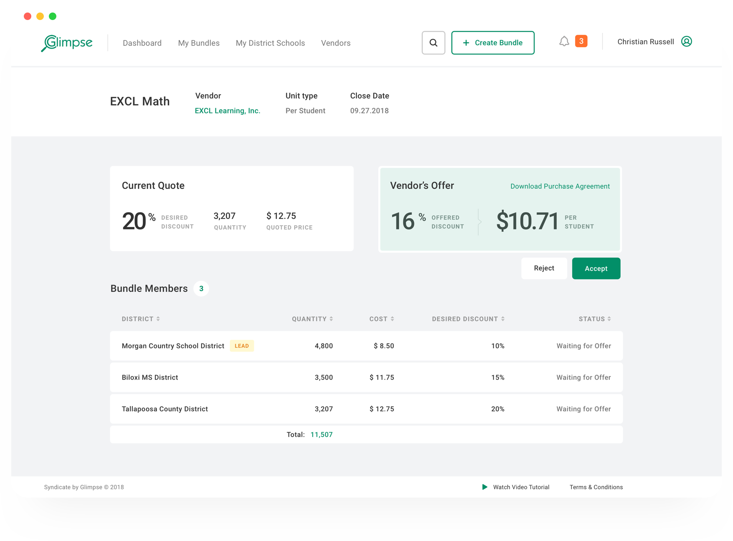Open notifications bell icon
Screen dimensions: 733x541
[564, 41]
